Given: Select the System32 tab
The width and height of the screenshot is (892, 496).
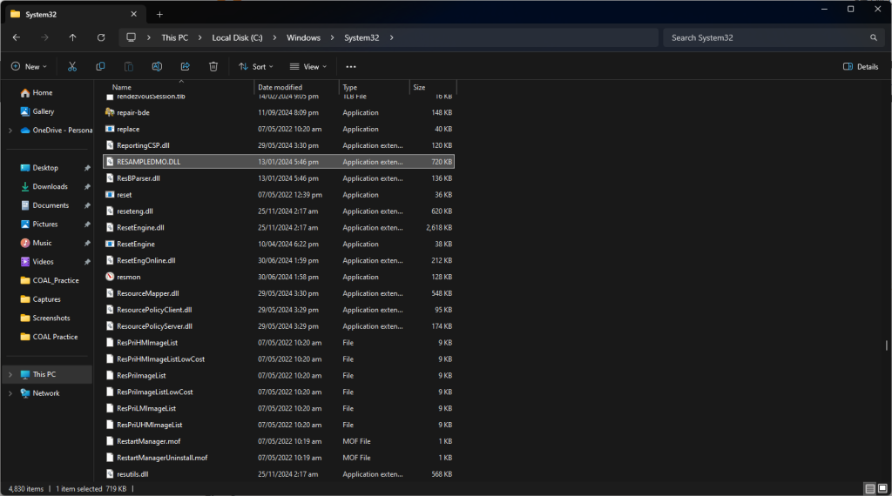Looking at the screenshot, I should pos(74,14).
